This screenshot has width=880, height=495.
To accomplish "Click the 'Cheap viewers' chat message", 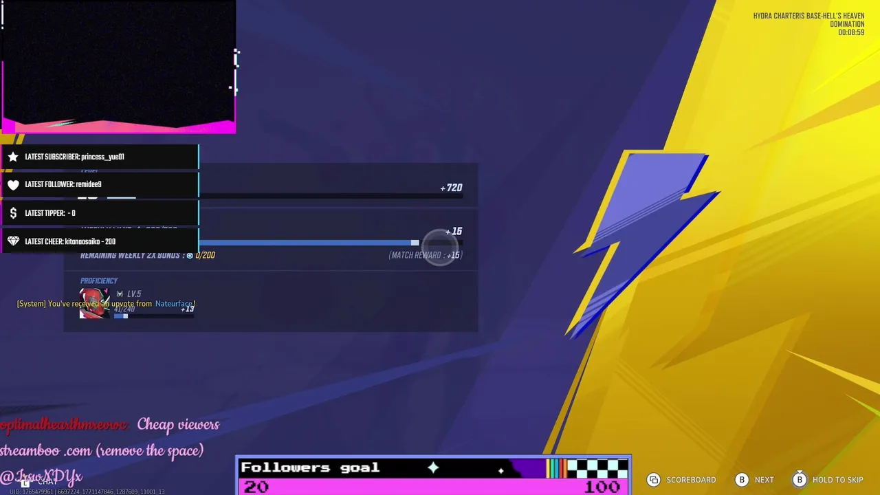I will click(x=178, y=425).
